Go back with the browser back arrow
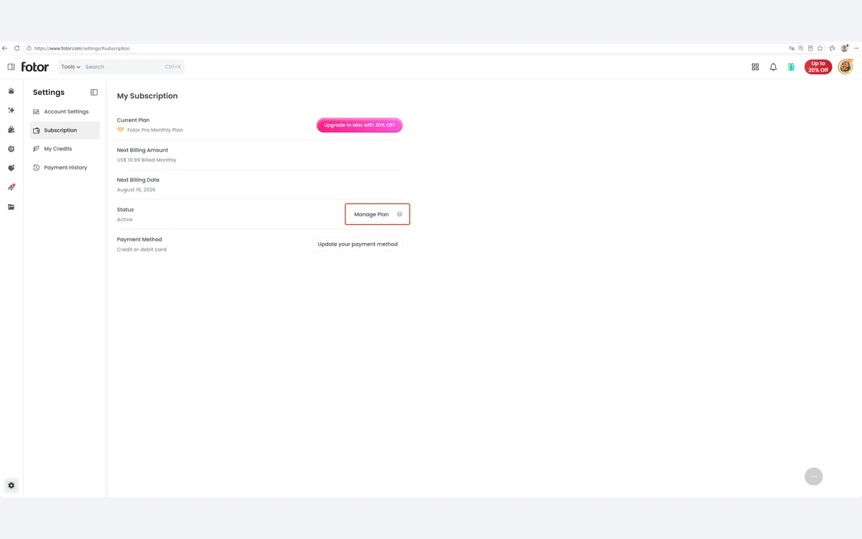This screenshot has height=539, width=862. [5, 48]
